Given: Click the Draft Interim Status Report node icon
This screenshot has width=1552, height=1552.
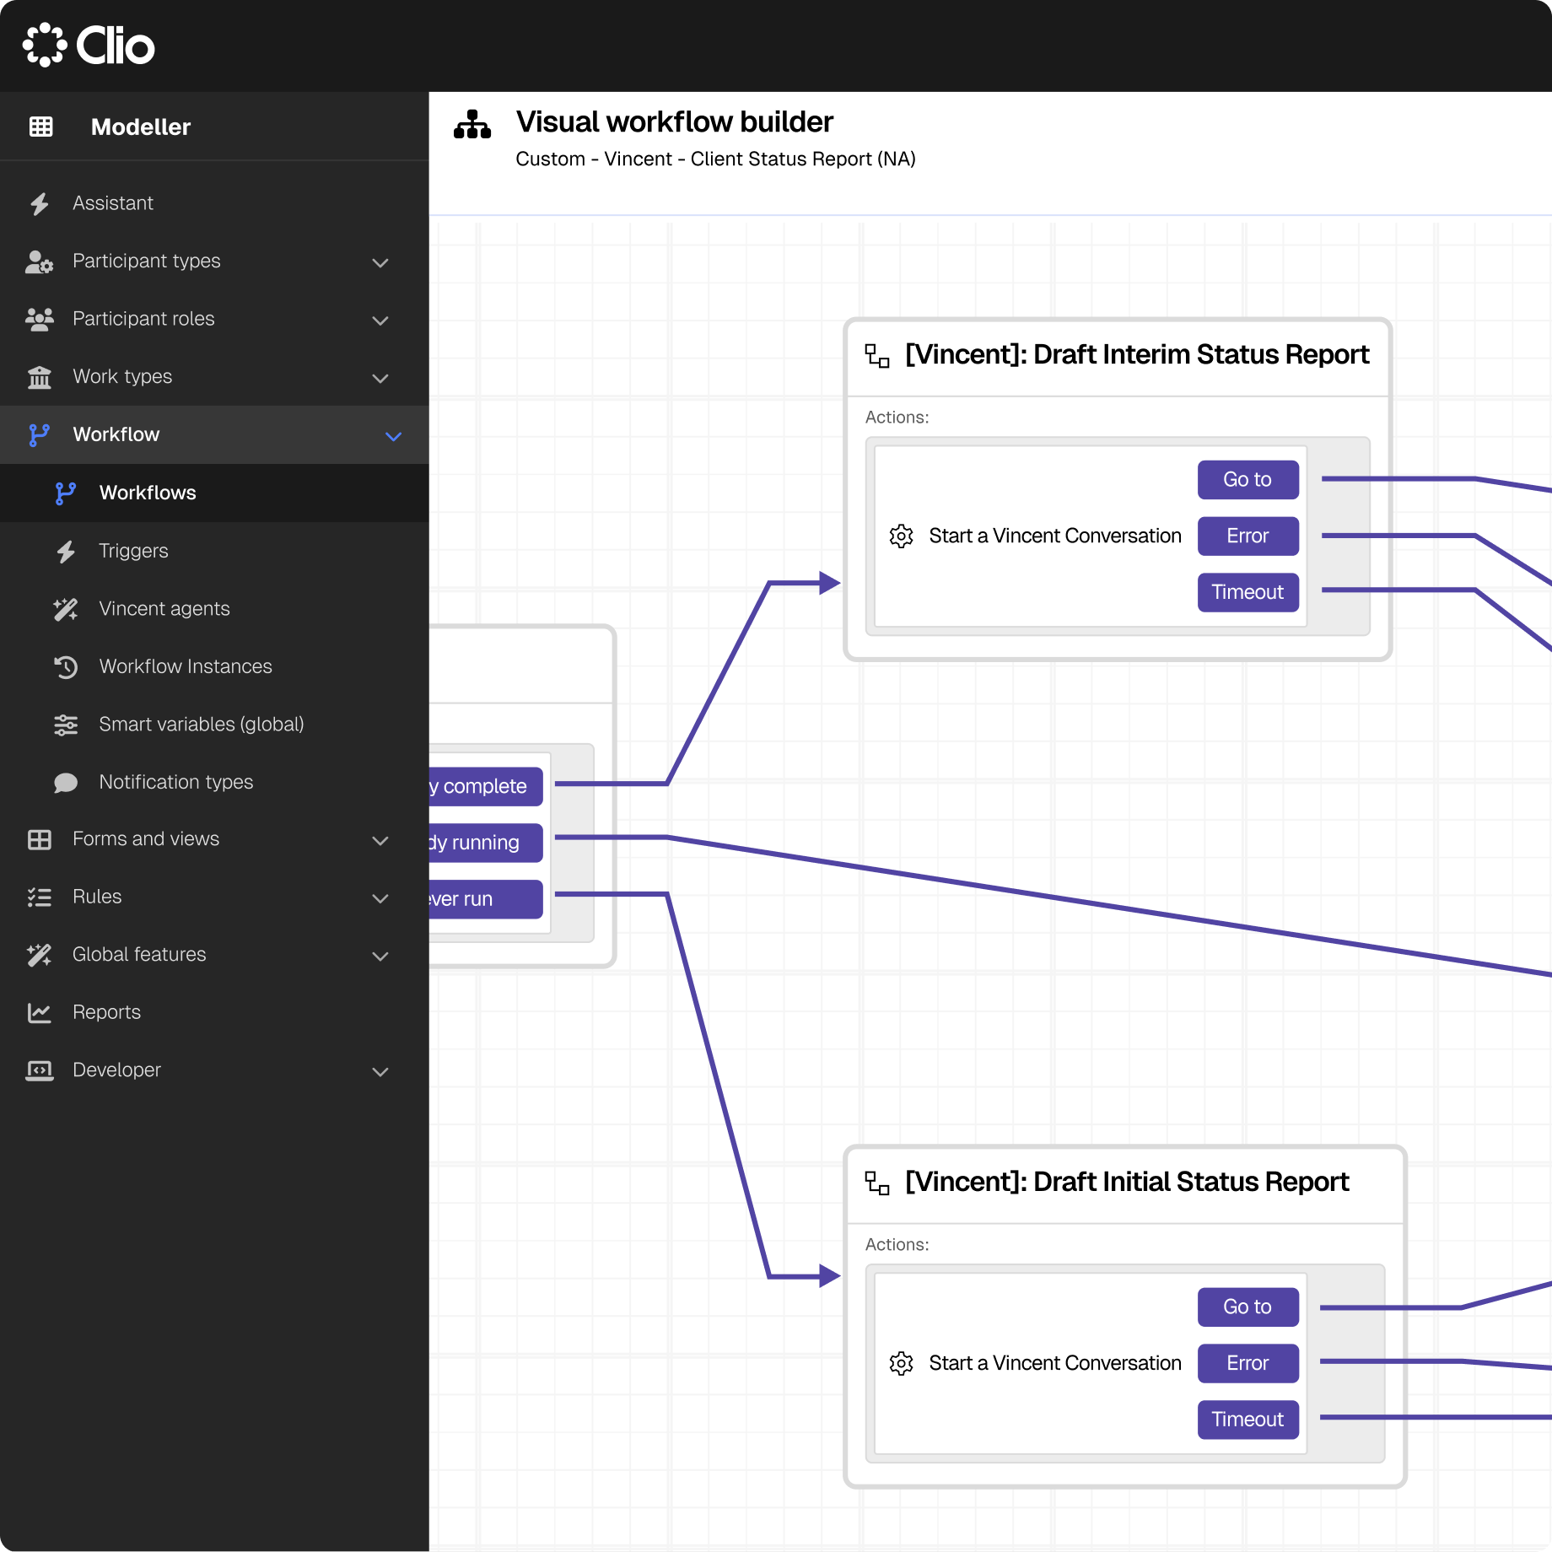Looking at the screenshot, I should pyautogui.click(x=877, y=356).
